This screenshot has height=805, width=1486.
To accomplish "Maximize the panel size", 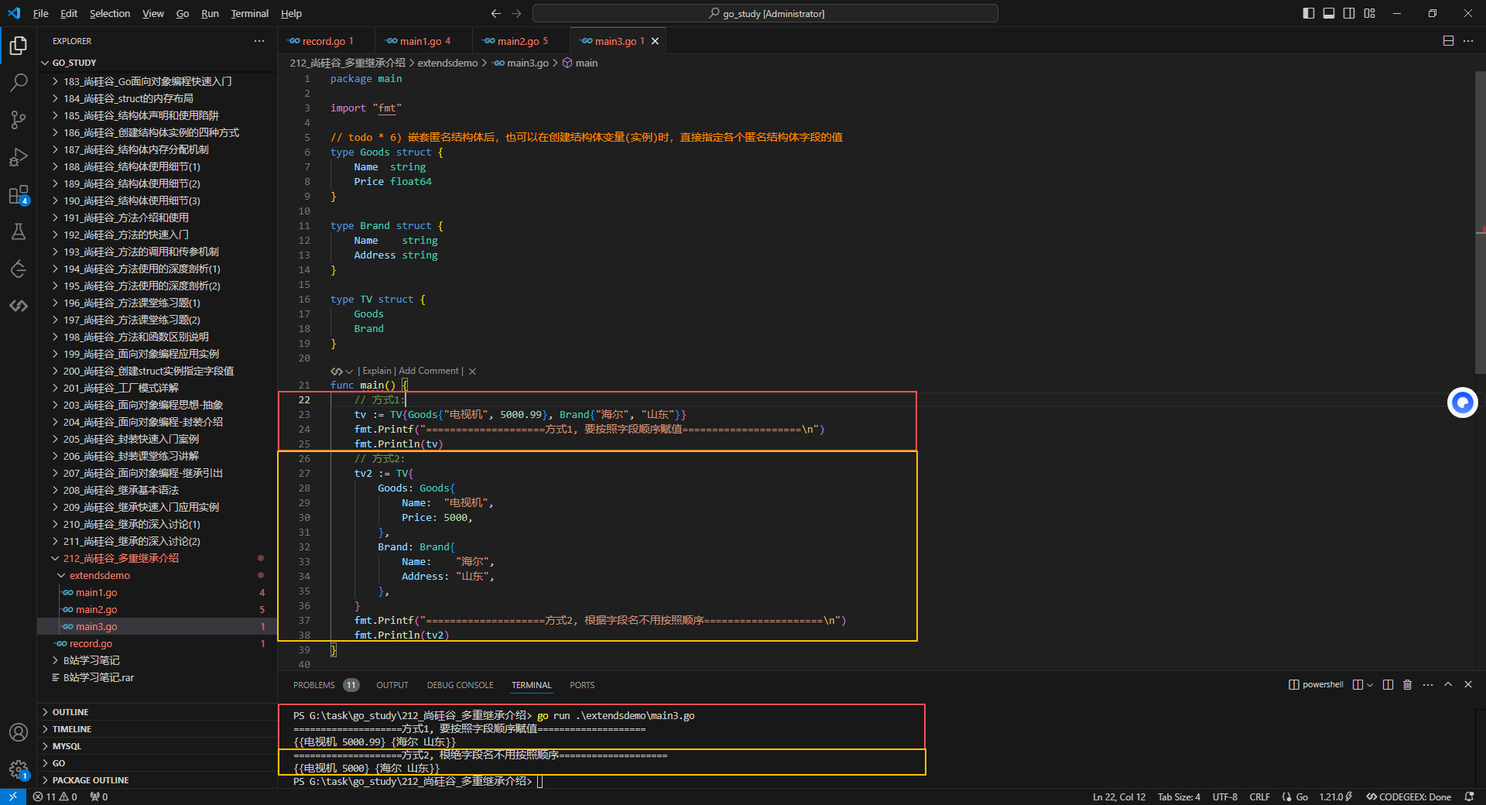I will [x=1448, y=685].
